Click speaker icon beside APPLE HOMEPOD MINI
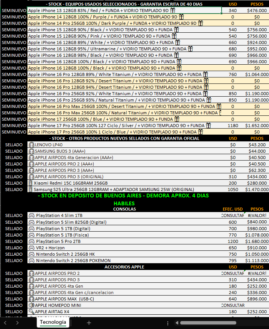Image resolution: width=269 pixels, height=329 pixels. click(32, 305)
